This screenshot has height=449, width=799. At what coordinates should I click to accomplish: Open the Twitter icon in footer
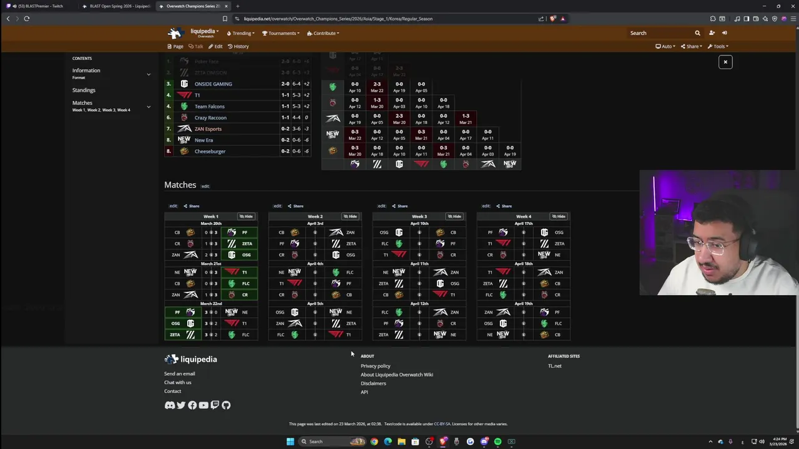(181, 405)
